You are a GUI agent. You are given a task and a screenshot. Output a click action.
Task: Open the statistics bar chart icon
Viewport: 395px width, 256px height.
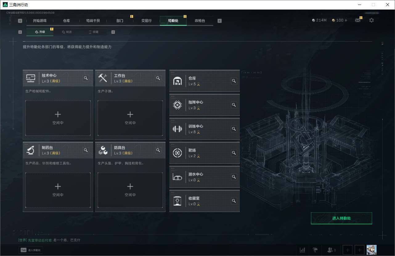tap(303, 250)
